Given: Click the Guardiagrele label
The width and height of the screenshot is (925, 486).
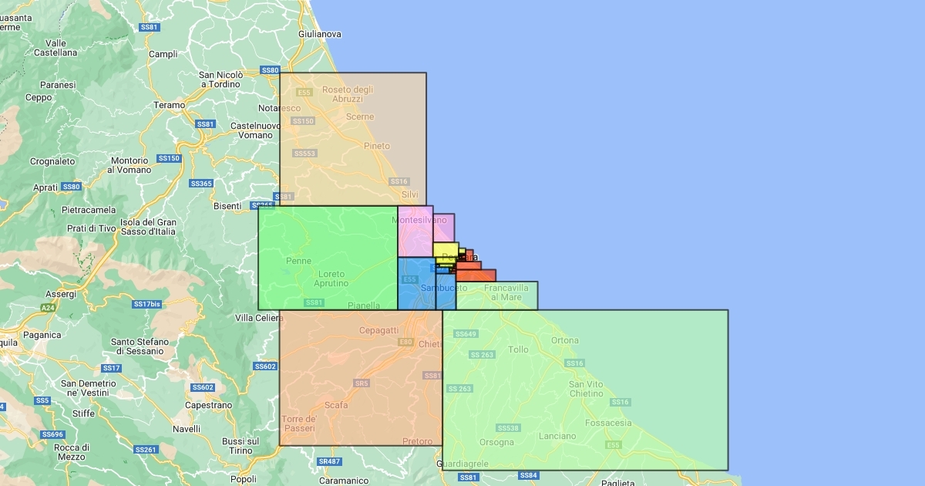Looking at the screenshot, I should [462, 464].
